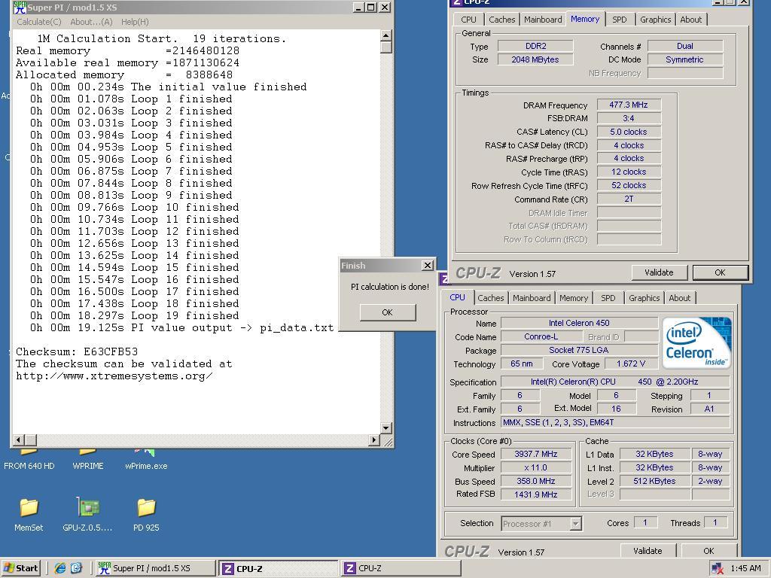771x578 pixels.
Task: Click the Super PI title bar icon
Action: click(19, 8)
